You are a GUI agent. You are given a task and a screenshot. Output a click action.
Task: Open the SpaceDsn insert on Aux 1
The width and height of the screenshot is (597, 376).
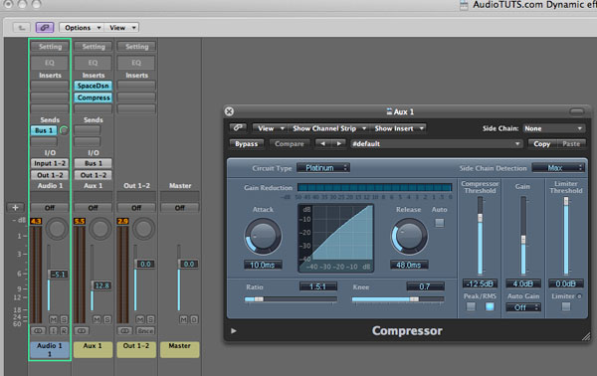pos(94,86)
